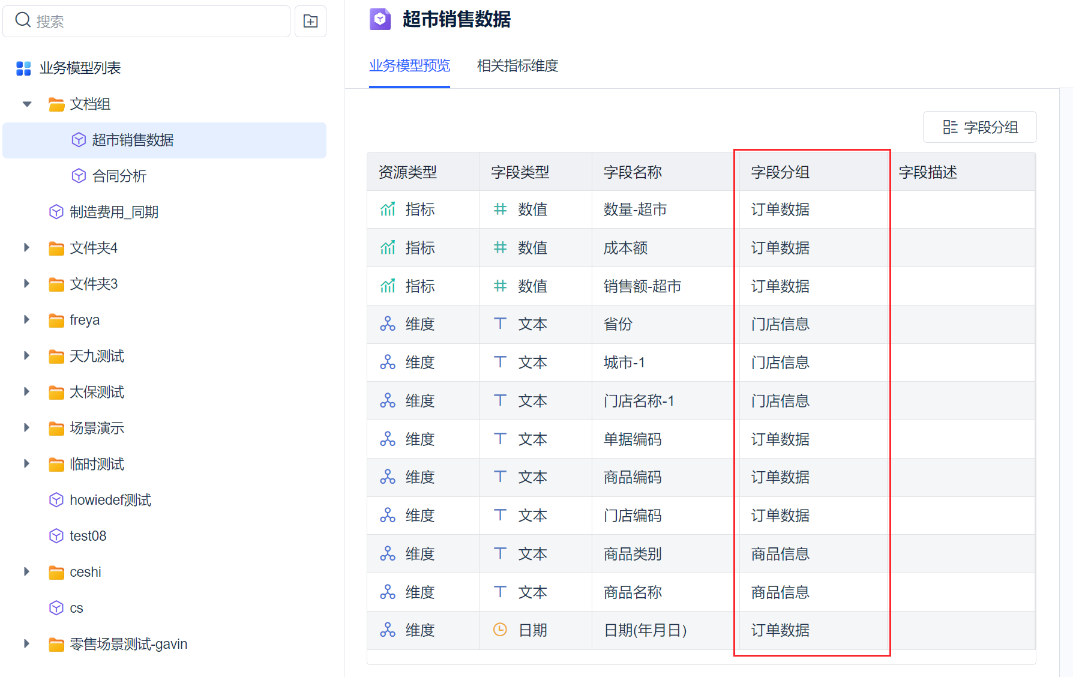Click the dimension icon in the 门店编码 row

click(388, 516)
